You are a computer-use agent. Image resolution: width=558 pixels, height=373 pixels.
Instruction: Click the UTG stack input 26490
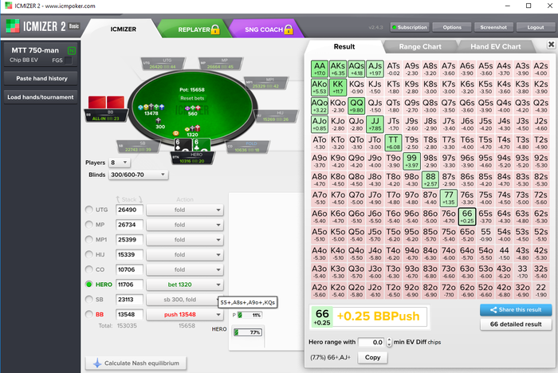129,210
